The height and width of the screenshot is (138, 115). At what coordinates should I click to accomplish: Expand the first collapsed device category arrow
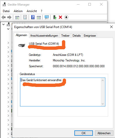(8, 43)
